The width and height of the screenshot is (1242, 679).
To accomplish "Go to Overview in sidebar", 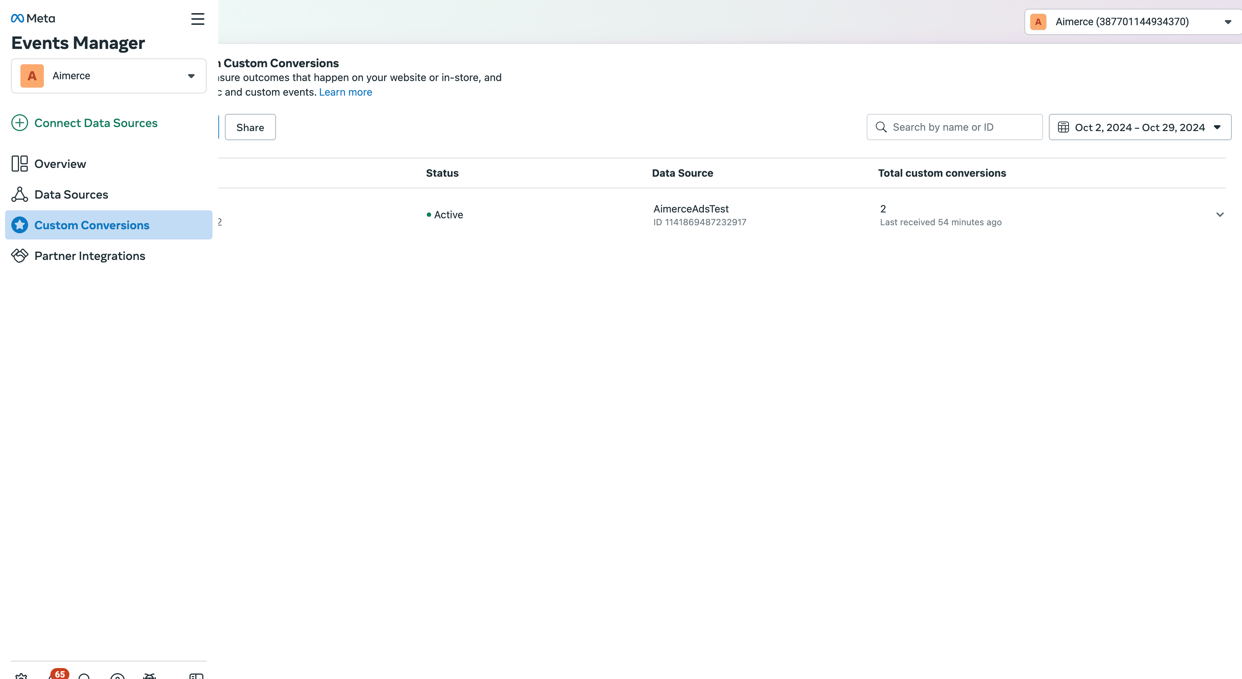I will click(x=60, y=164).
